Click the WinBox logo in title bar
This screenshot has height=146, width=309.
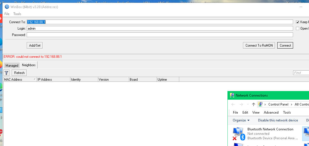tap(7, 7)
